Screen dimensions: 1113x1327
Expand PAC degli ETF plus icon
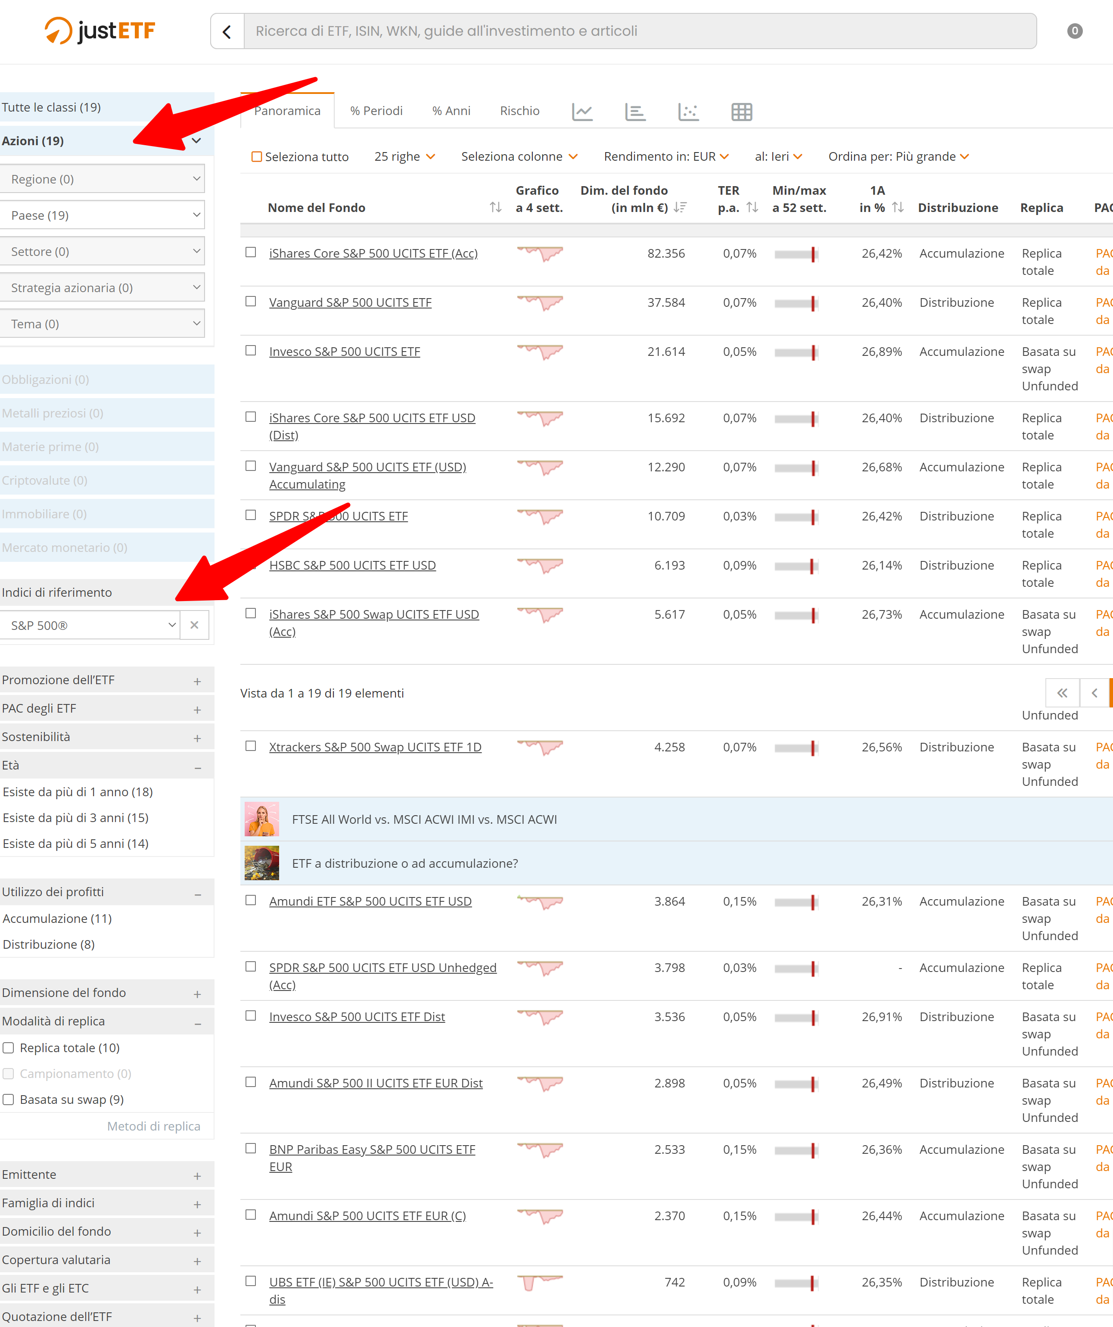[198, 710]
